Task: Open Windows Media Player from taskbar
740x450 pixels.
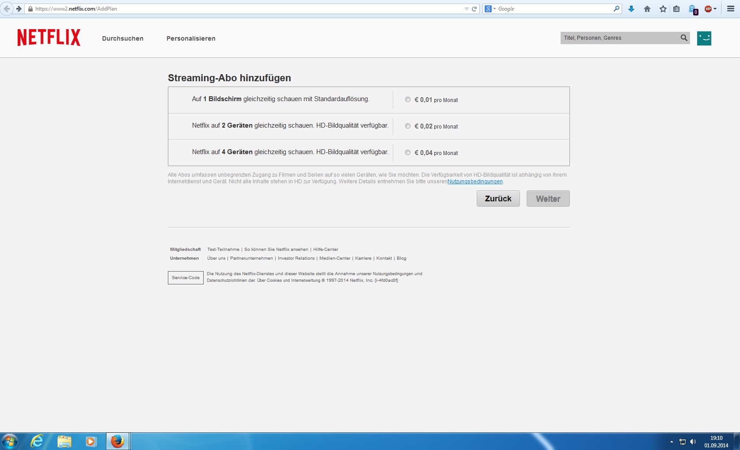Action: click(x=91, y=441)
